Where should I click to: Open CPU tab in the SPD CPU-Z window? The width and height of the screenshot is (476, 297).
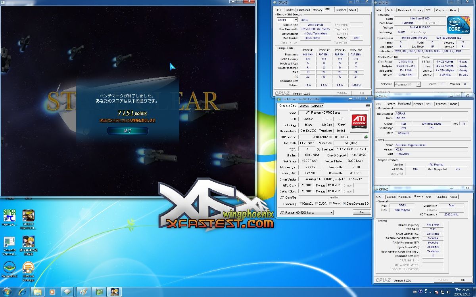(278, 10)
